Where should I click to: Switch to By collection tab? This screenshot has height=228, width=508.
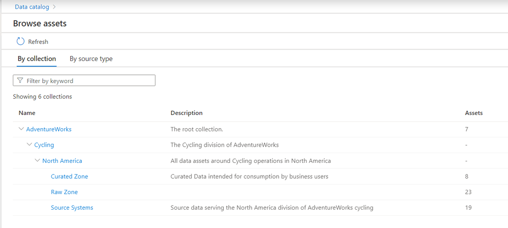pos(37,59)
